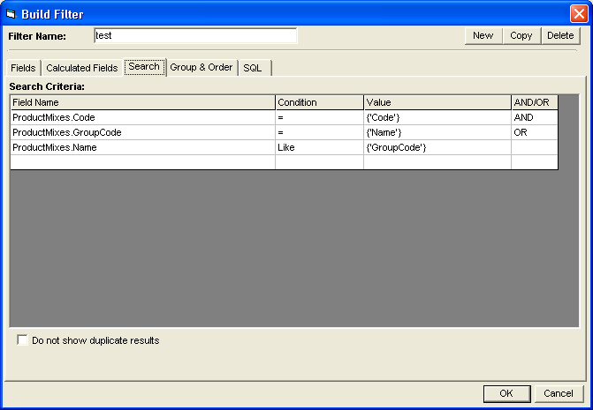
Task: Select the Search tab
Action: tap(144, 67)
